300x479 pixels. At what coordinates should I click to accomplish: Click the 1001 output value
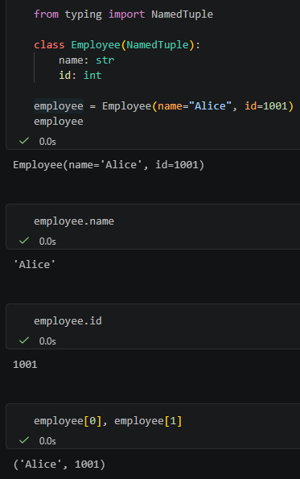25,365
